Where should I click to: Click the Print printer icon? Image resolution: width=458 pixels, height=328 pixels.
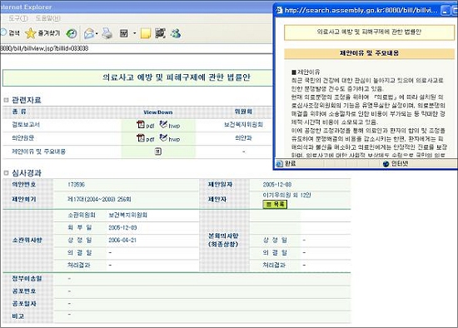click(x=107, y=33)
